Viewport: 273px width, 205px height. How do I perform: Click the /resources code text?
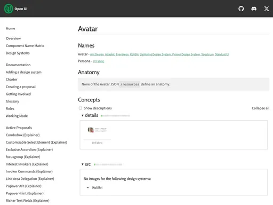click(130, 84)
